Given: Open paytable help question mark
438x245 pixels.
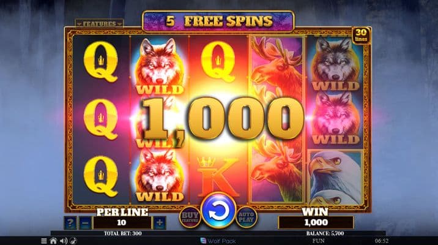Looking at the screenshot, I should pos(70,223).
